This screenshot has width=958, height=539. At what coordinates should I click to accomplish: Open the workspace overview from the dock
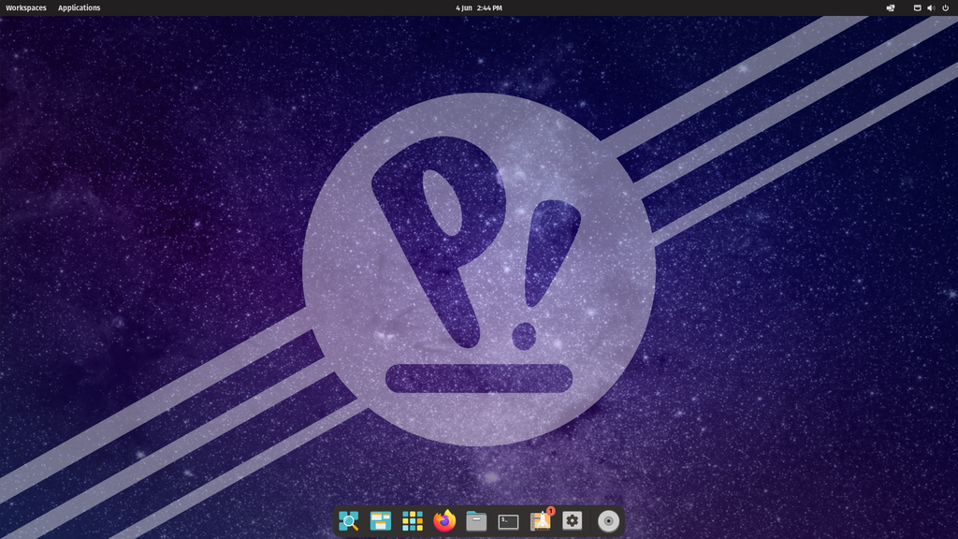click(x=349, y=521)
